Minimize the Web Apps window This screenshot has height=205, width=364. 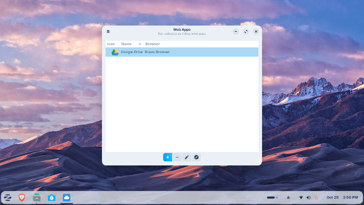click(x=236, y=31)
